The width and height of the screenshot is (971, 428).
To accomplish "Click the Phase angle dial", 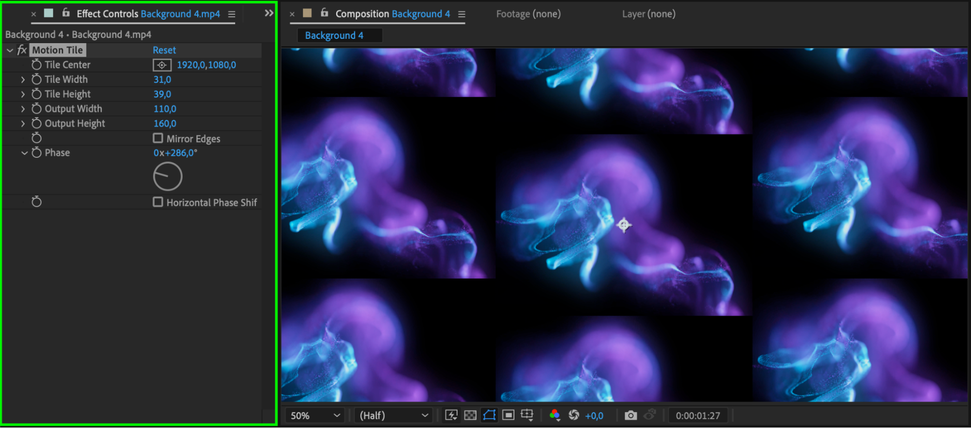I will coord(168,176).
